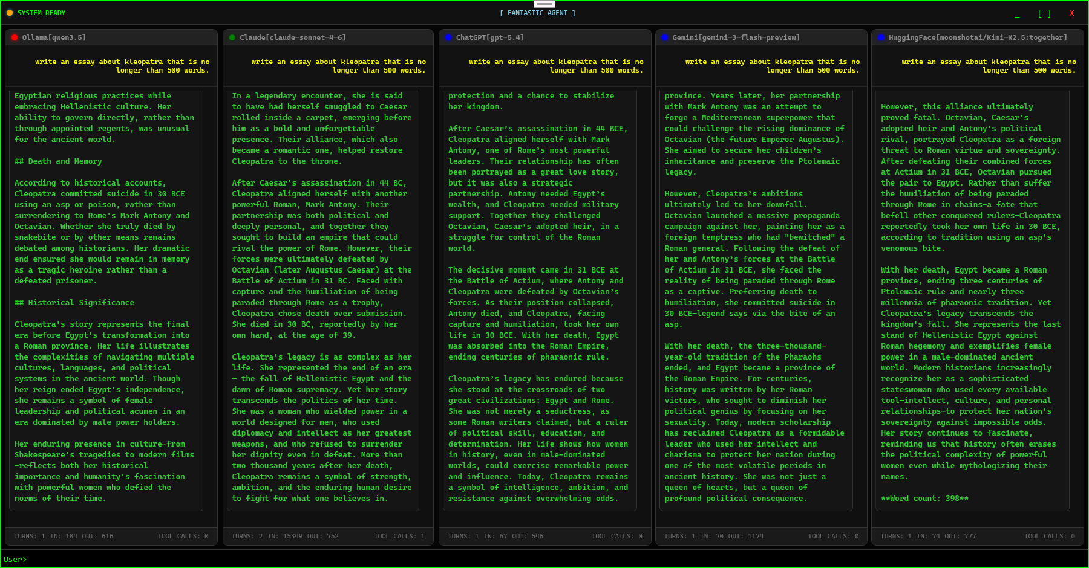
Task: Click OUT: 616 in the Ollama footer
Action: point(97,536)
